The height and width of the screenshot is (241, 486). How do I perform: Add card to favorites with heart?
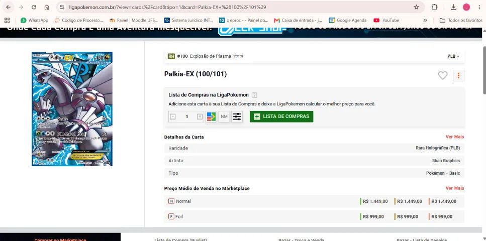443,75
